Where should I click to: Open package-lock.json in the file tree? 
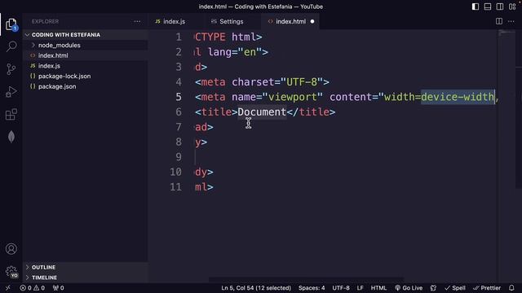86,76
